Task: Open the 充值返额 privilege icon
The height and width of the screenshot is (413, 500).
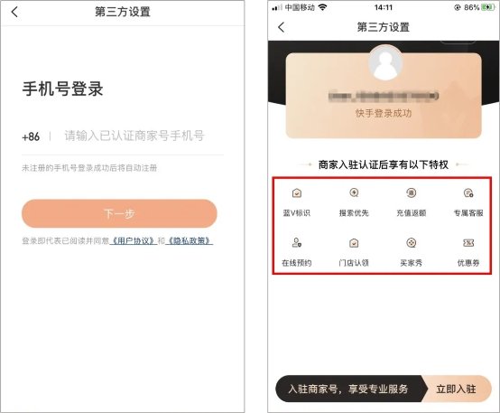Action: [411, 192]
